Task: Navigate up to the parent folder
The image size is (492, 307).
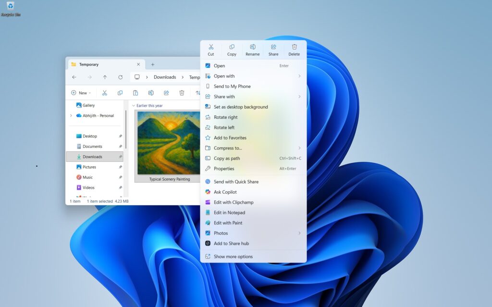Action: pos(105,77)
